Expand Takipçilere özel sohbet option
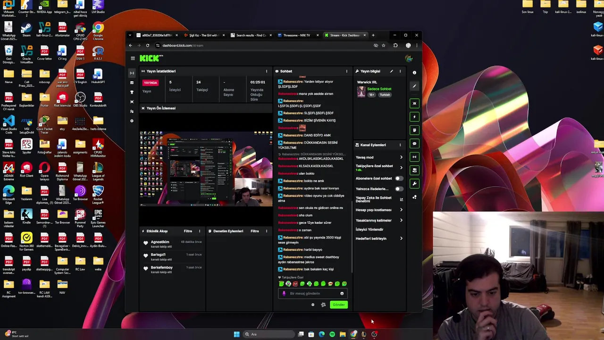This screenshot has width=604, height=340. 379,167
